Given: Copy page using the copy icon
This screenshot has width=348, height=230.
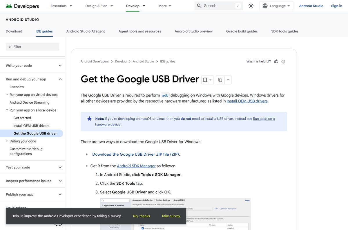Looking at the screenshot, I should pyautogui.click(x=220, y=80).
